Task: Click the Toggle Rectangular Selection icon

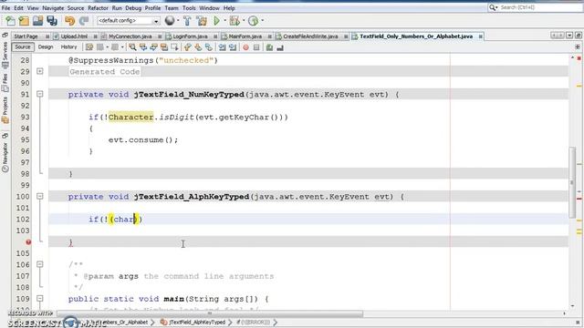Action: [174, 47]
